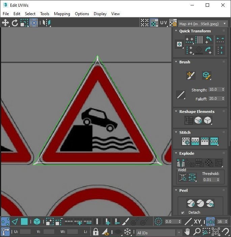This screenshot has width=231, height=237.
Task: Click the U coordinate input field
Action: click(x=25, y=232)
